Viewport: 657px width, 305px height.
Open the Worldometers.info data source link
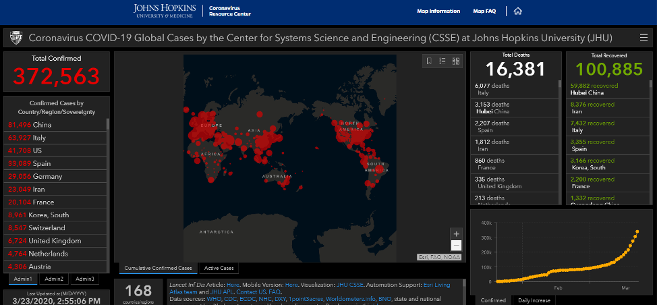pyautogui.click(x=350, y=299)
